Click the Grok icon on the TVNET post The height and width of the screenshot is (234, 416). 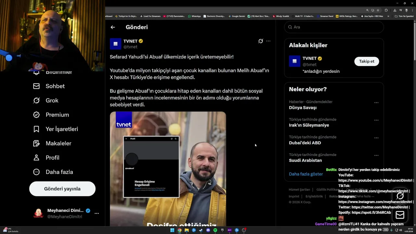click(x=261, y=41)
